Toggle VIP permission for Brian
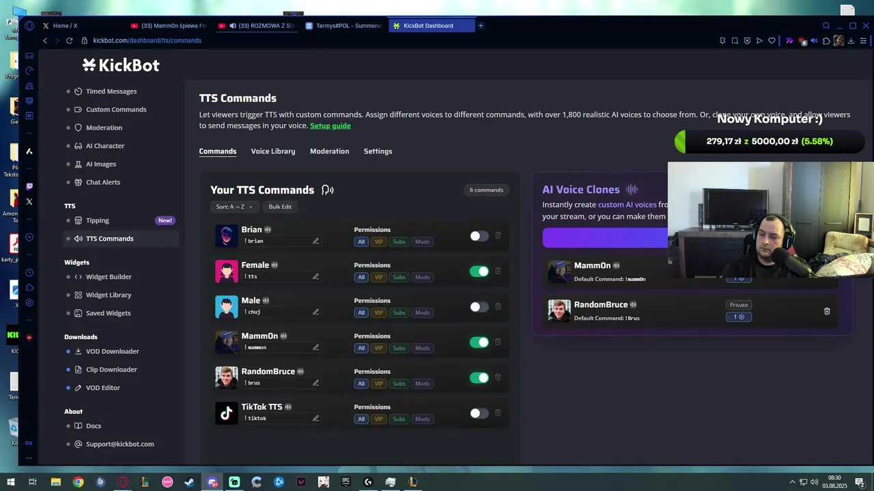The height and width of the screenshot is (491, 874). click(x=378, y=241)
